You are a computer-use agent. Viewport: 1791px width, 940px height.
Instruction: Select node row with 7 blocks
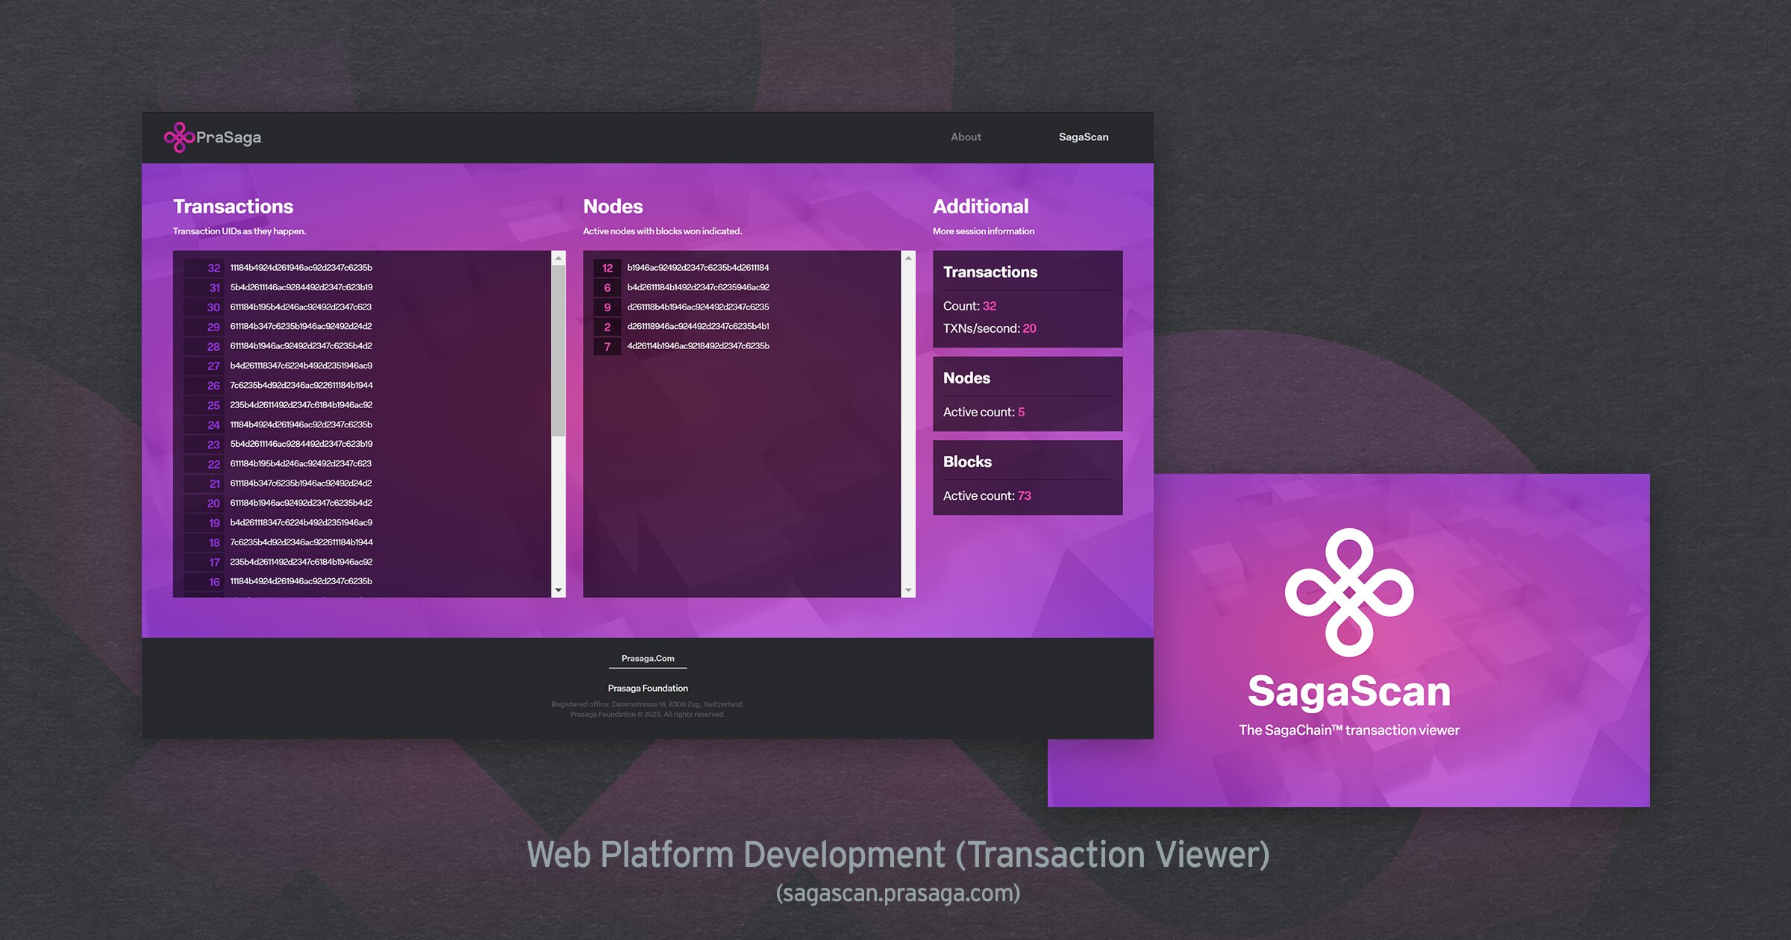click(x=697, y=346)
